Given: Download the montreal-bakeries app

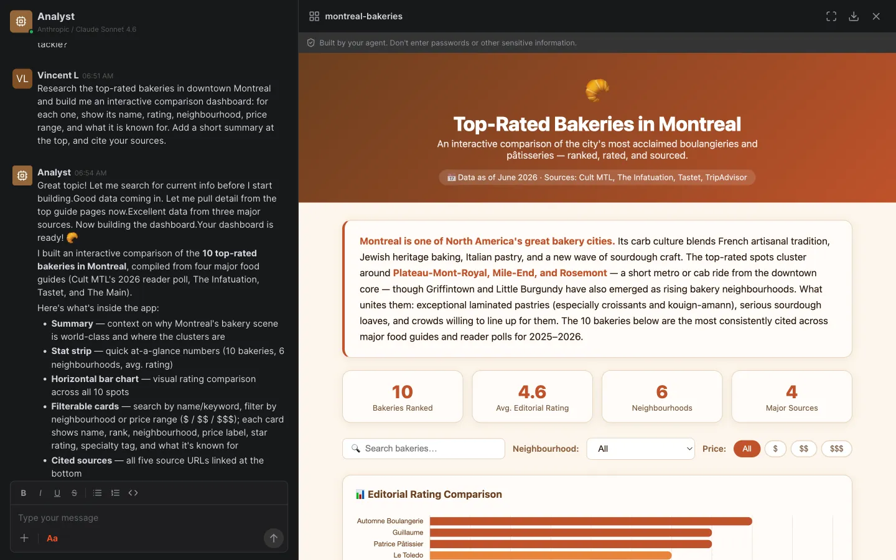Looking at the screenshot, I should point(854,16).
